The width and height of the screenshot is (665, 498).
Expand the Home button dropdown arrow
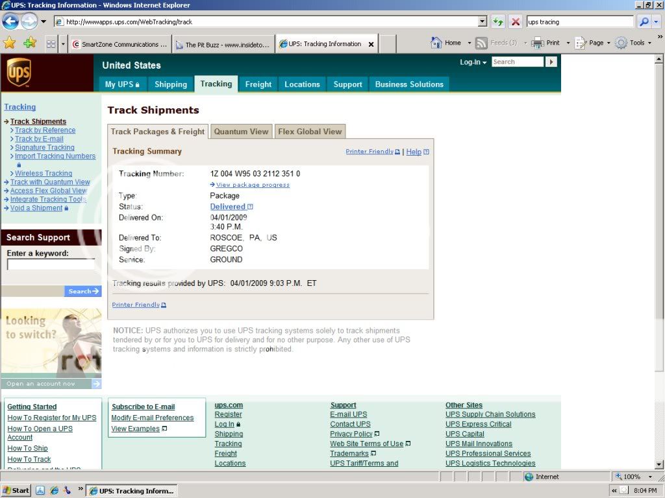469,43
